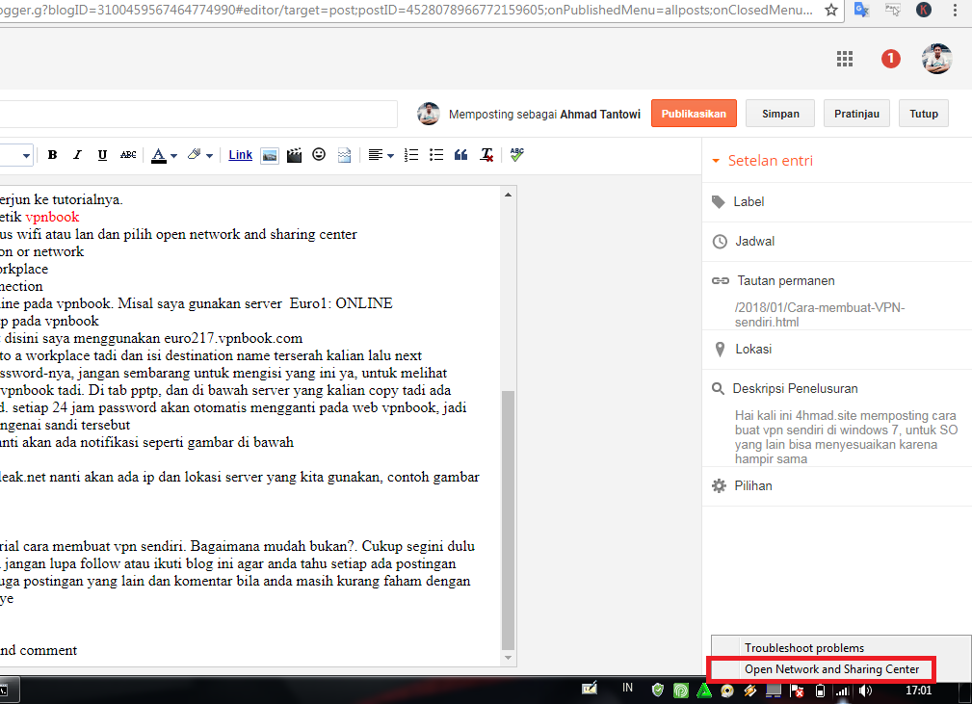Click the permalink text Cara-membuat-VPN-sendiri.html
The width and height of the screenshot is (972, 704).
point(820,315)
